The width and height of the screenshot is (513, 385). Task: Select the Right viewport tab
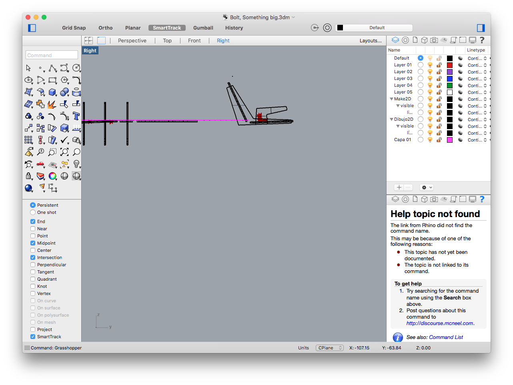(x=223, y=40)
